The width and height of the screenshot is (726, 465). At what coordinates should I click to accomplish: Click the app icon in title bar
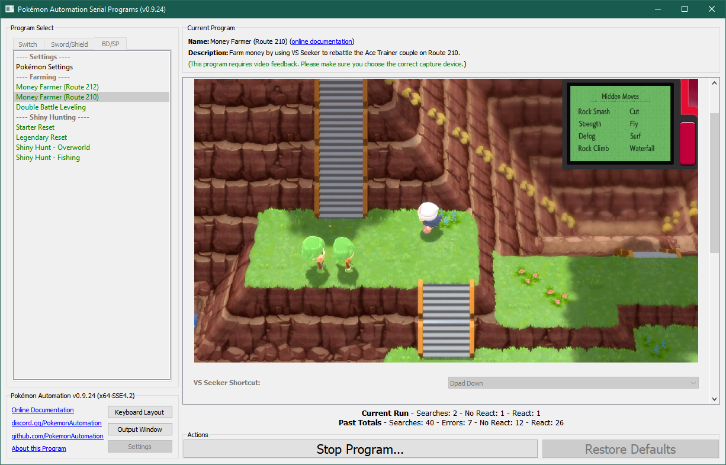[x=10, y=9]
